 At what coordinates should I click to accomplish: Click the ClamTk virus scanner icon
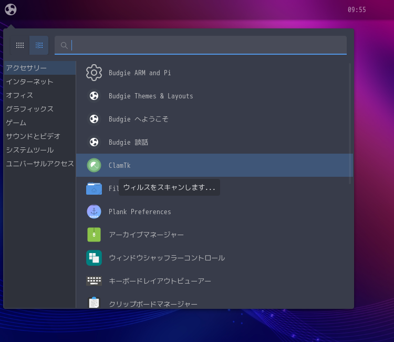click(94, 165)
